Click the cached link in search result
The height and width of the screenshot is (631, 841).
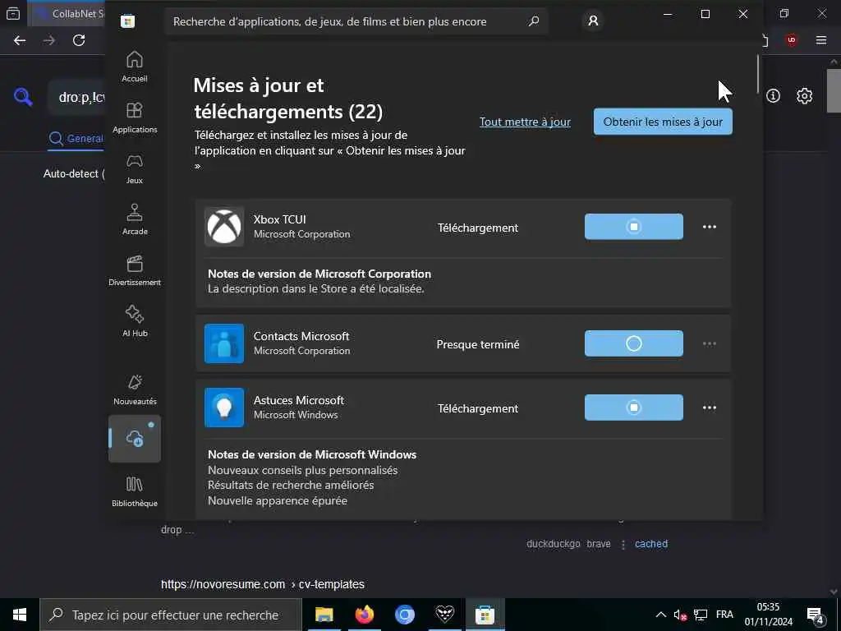(651, 544)
